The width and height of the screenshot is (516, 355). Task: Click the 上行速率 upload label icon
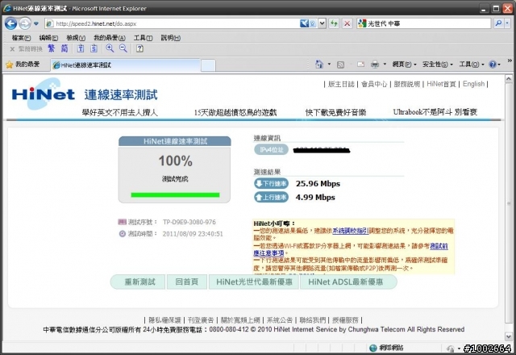tap(271, 197)
